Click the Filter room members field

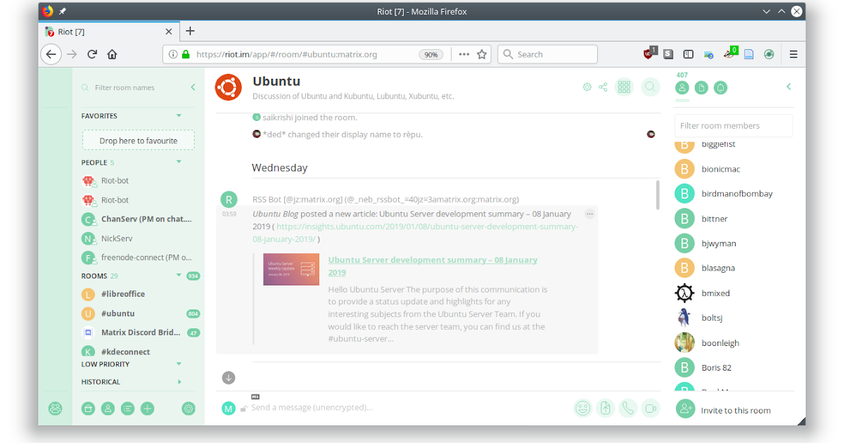[734, 125]
